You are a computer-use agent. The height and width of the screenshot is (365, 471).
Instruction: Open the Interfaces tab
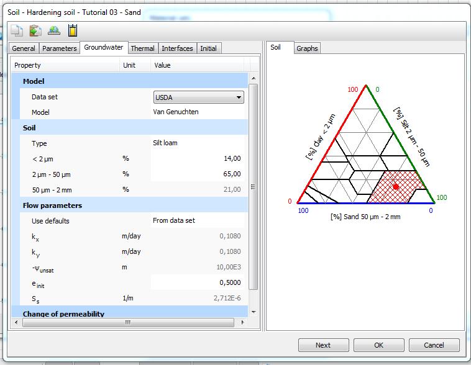(177, 48)
